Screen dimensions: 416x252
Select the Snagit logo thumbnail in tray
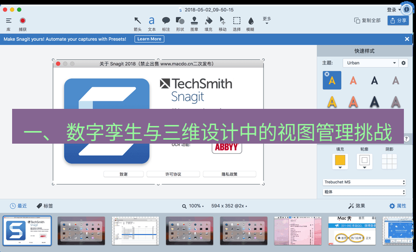click(27, 231)
